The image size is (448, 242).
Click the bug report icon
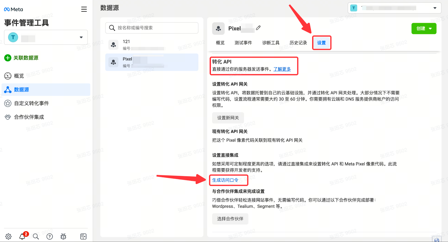[63, 236]
